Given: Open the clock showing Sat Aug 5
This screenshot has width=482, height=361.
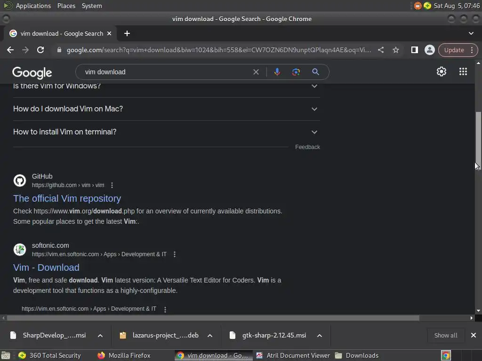Looking at the screenshot, I should tap(457, 6).
